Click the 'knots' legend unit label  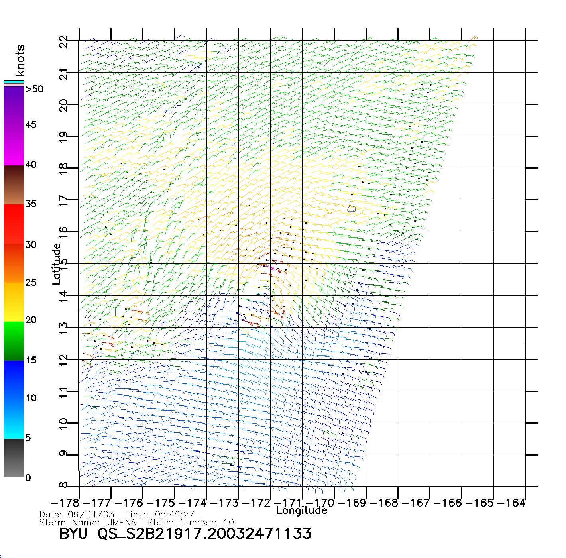(20, 60)
